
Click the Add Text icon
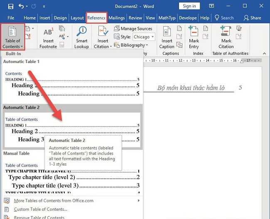click(28, 28)
